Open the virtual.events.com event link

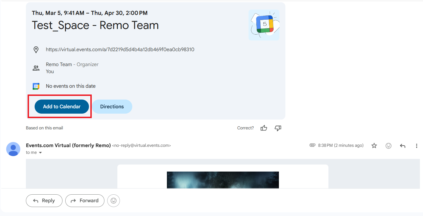tap(120, 49)
